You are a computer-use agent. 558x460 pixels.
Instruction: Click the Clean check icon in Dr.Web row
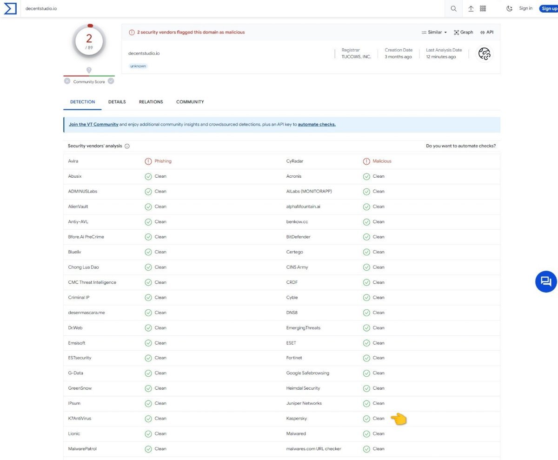(148, 328)
